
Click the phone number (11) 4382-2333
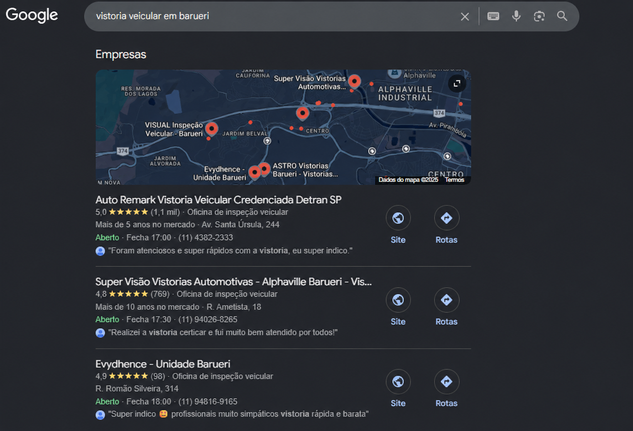point(206,237)
